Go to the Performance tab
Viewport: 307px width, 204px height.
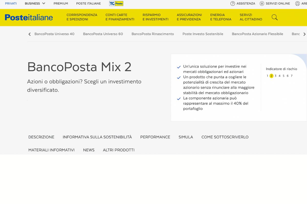pyautogui.click(x=155, y=137)
